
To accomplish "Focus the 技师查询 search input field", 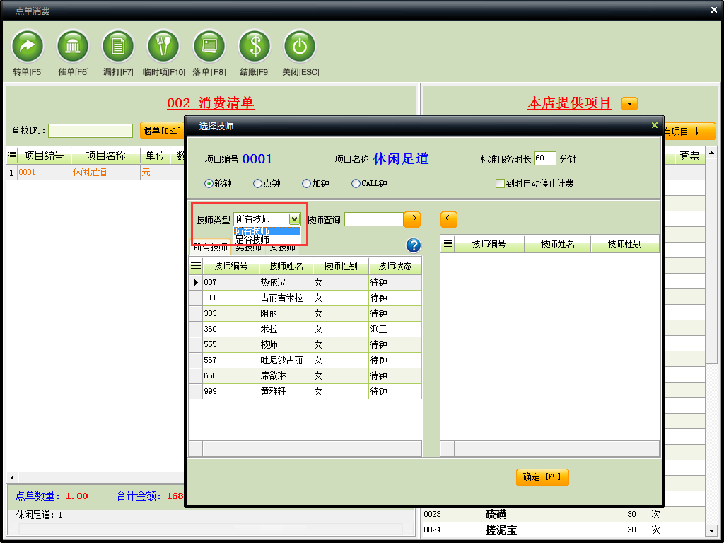I will pos(374,219).
